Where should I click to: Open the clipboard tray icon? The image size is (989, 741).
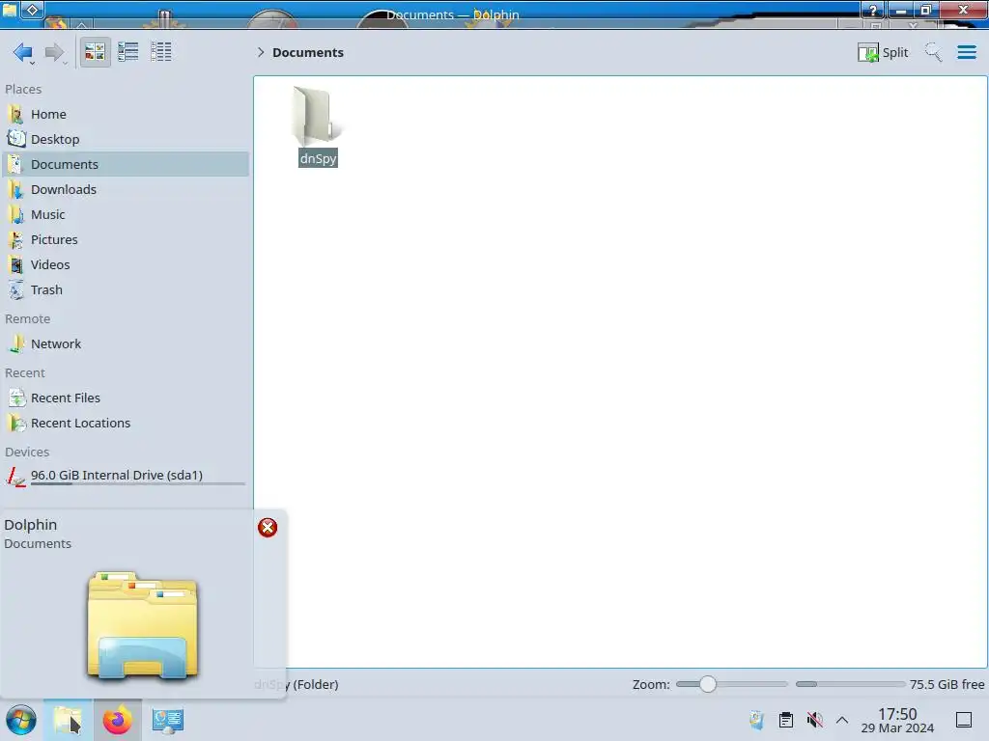click(786, 720)
